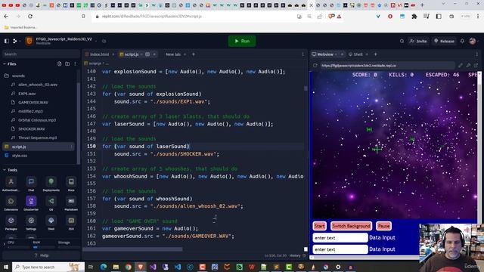Screen dimensions: 484x272
Task: Open Microsoft Edge from taskbar
Action: pos(103,267)
